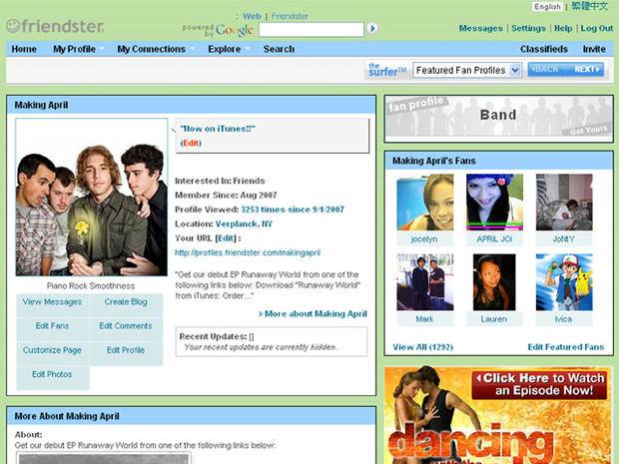Viewport: 619px width, 464px height.
Task: Open Classifieds from the nav bar
Action: (543, 49)
